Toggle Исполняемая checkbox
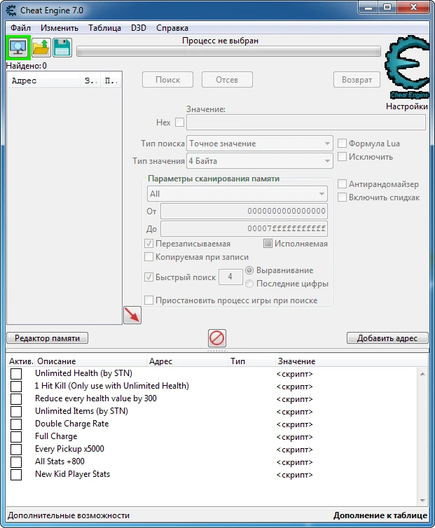Image resolution: width=435 pixels, height=528 pixels. [268, 244]
